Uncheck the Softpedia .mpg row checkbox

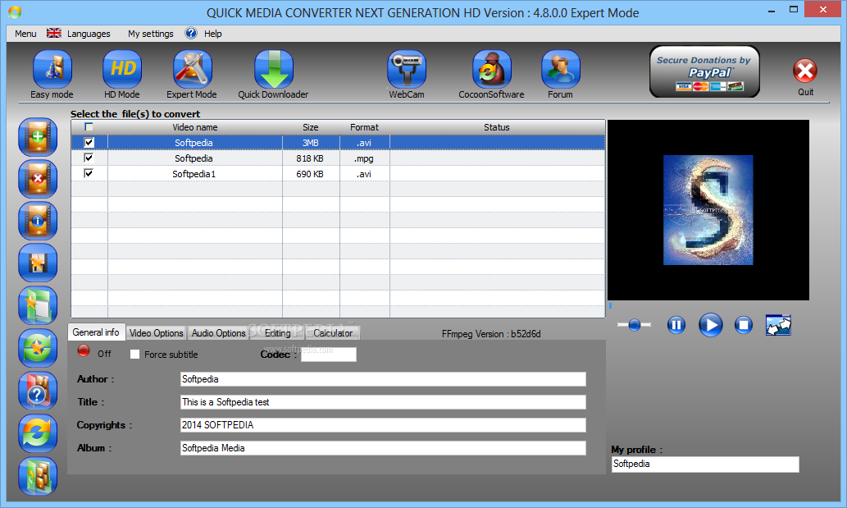pos(89,158)
